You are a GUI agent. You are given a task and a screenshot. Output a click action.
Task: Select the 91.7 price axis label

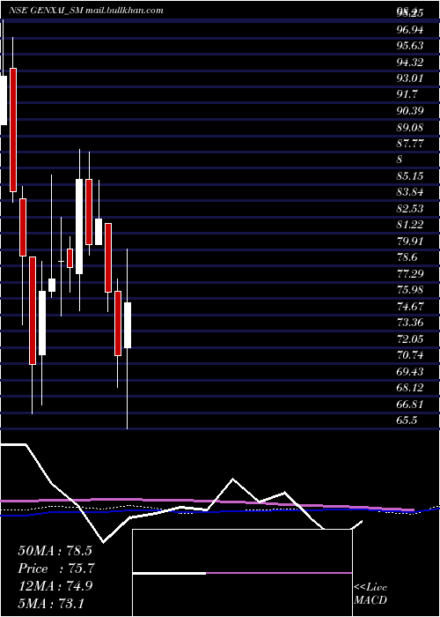pyautogui.click(x=407, y=94)
